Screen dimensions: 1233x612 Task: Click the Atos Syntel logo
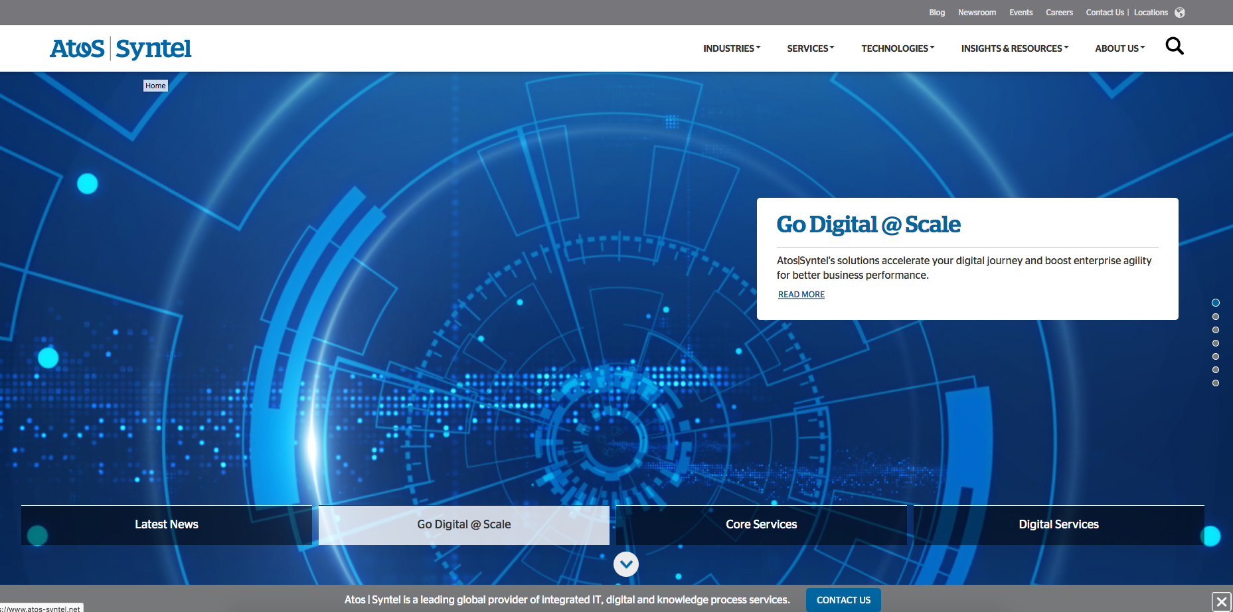click(121, 48)
